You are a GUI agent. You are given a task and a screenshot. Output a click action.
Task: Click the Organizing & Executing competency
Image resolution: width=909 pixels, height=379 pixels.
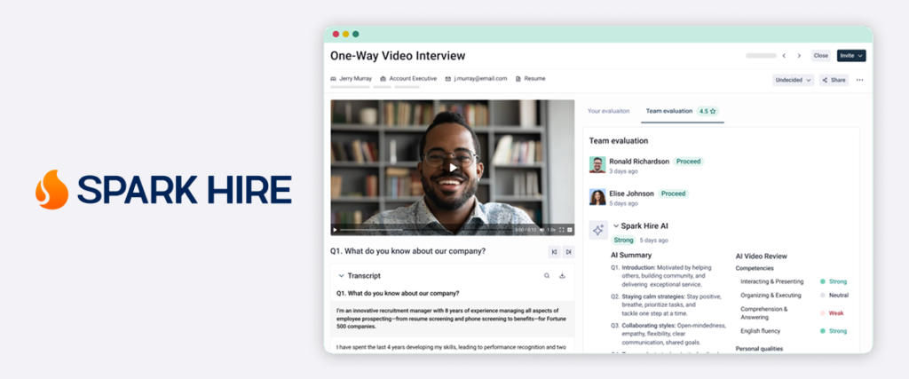[x=771, y=295]
